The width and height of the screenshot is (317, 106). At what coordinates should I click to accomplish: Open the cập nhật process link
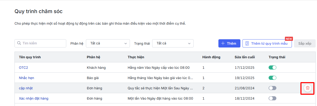(26, 88)
